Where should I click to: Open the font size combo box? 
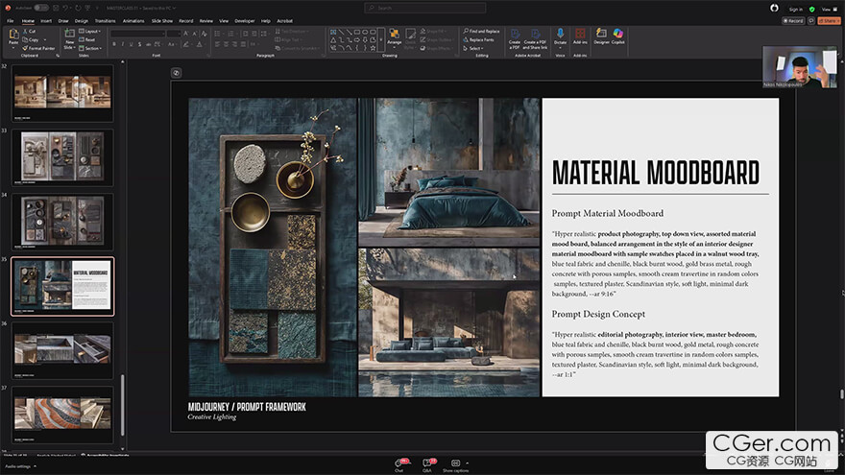pos(174,34)
